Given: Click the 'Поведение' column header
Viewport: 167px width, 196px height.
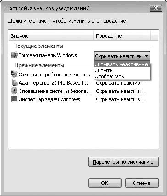Looking at the screenshot, I should click(122, 36).
